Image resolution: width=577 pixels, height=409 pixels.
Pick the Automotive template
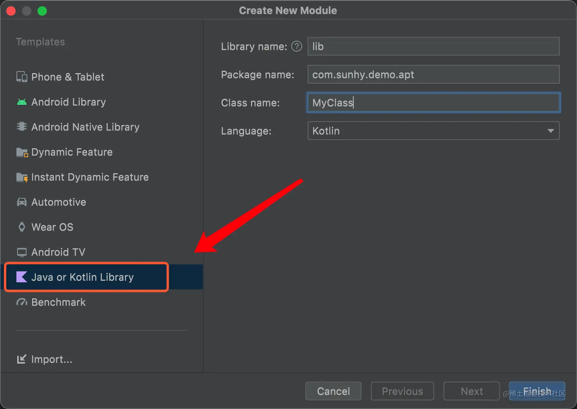click(x=59, y=202)
